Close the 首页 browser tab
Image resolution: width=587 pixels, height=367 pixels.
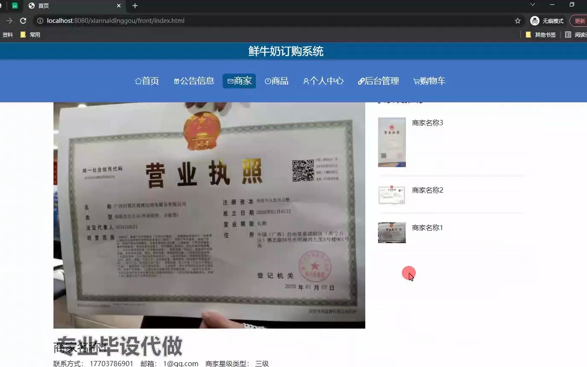tap(119, 6)
